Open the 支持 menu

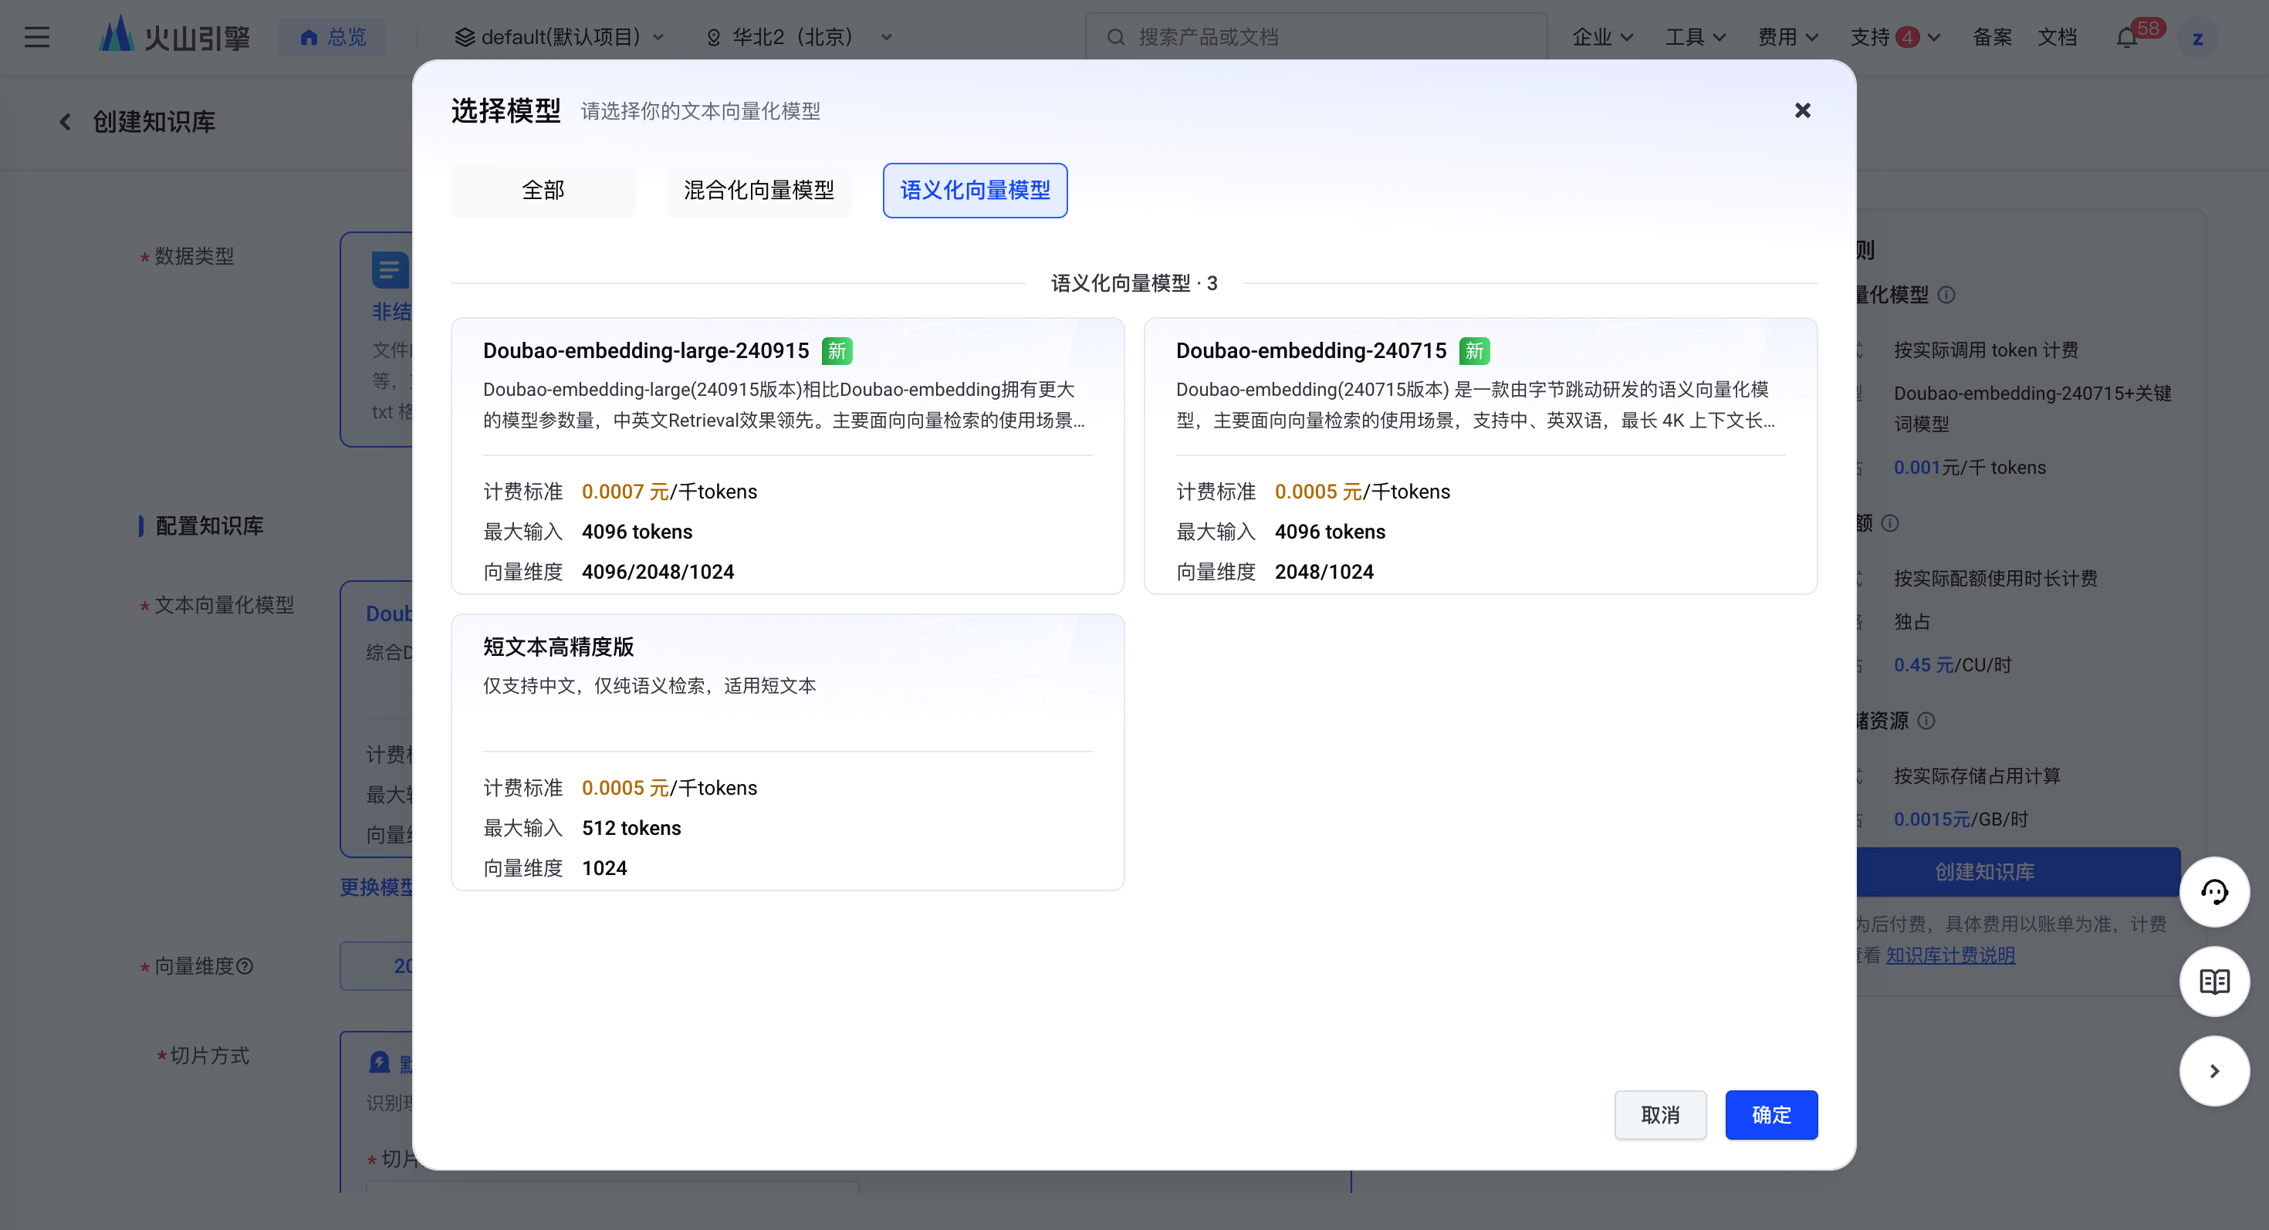click(x=1895, y=37)
